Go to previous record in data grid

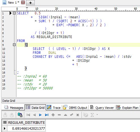(34, 115)
